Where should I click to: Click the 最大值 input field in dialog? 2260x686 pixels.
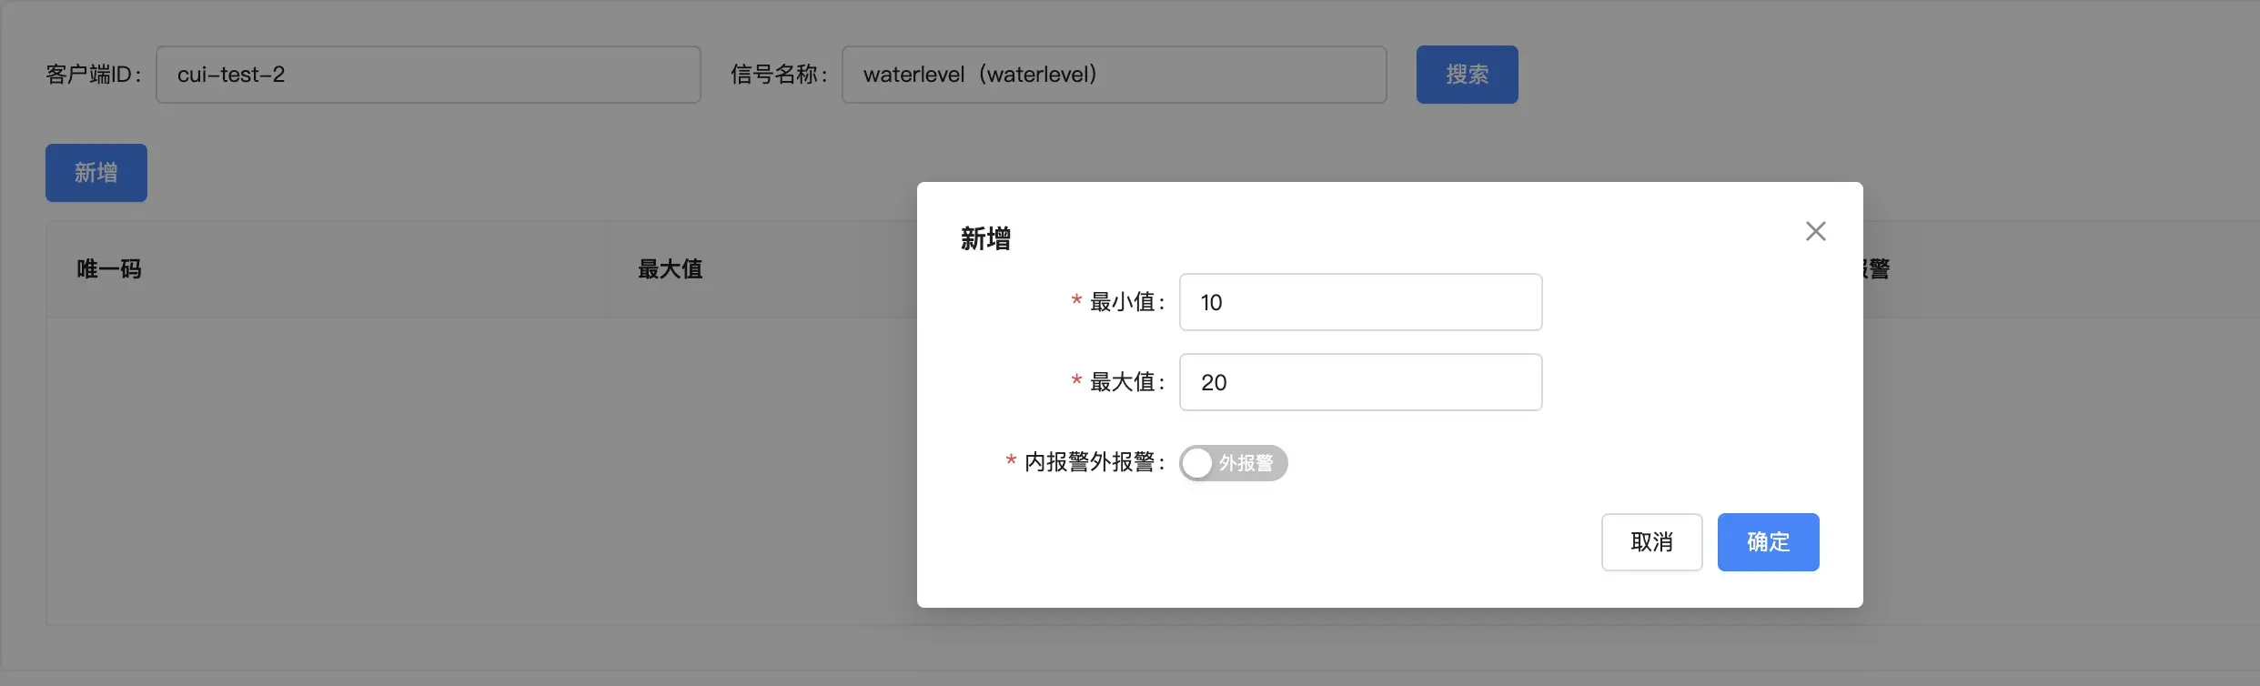point(1360,382)
